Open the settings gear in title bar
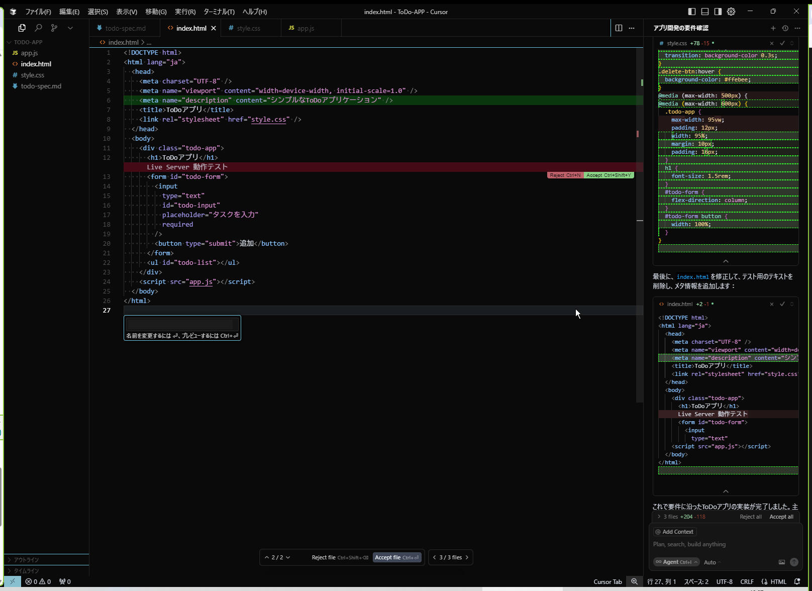This screenshot has width=812, height=591. [x=731, y=12]
